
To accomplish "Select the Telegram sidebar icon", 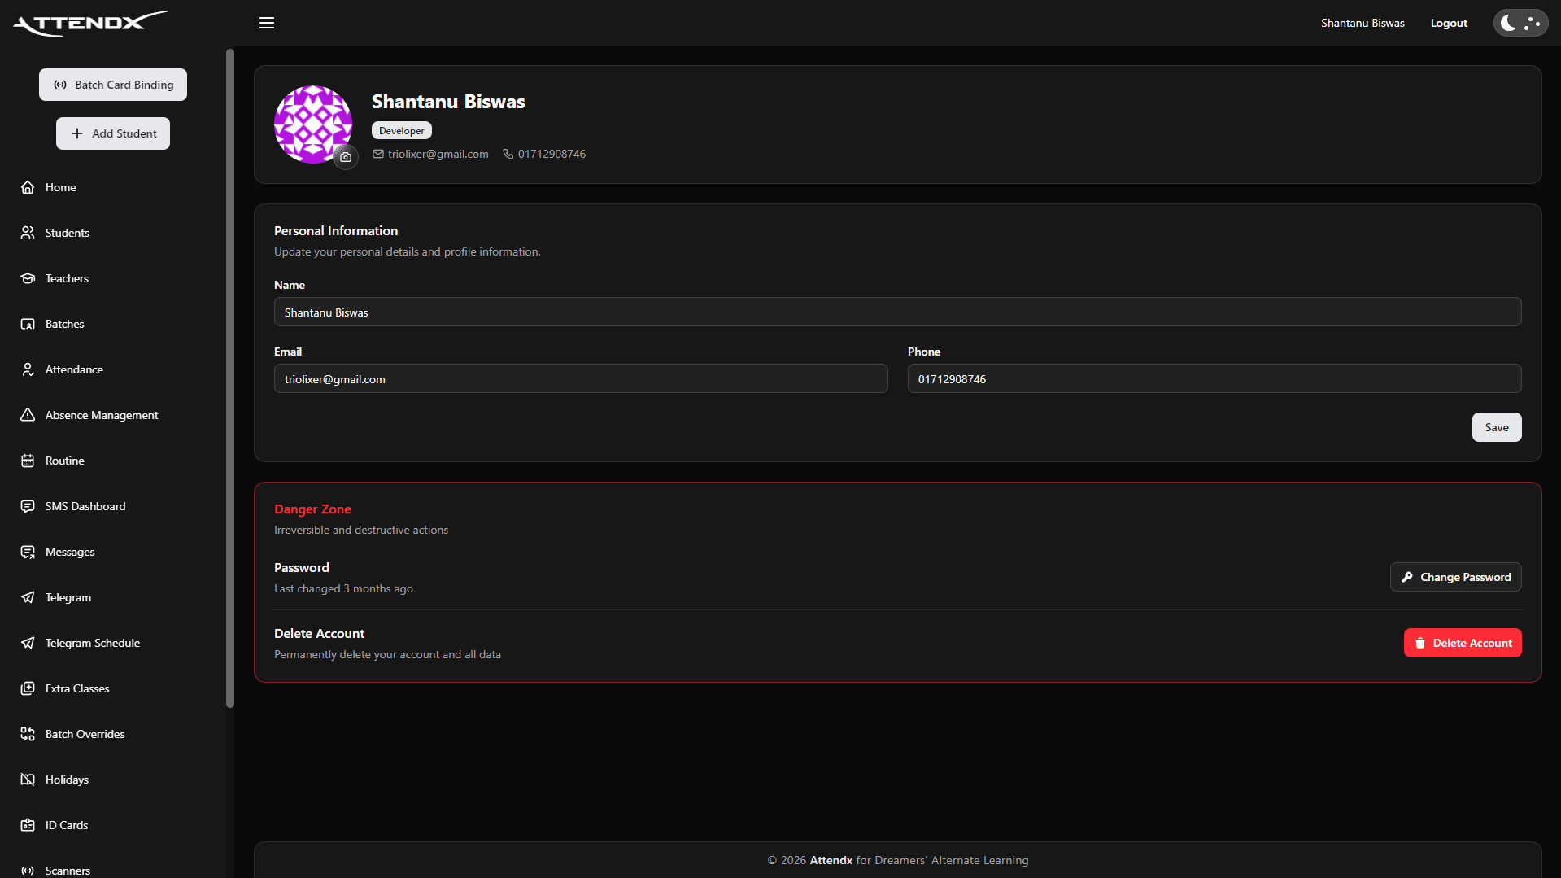I will click(28, 597).
